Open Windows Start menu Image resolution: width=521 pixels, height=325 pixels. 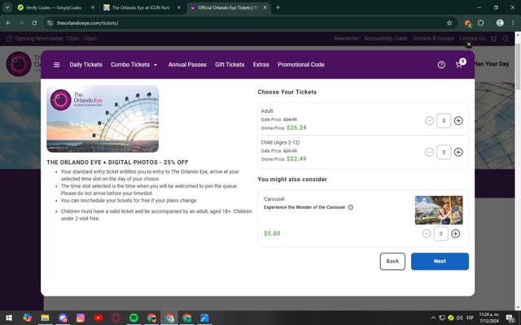9,318
